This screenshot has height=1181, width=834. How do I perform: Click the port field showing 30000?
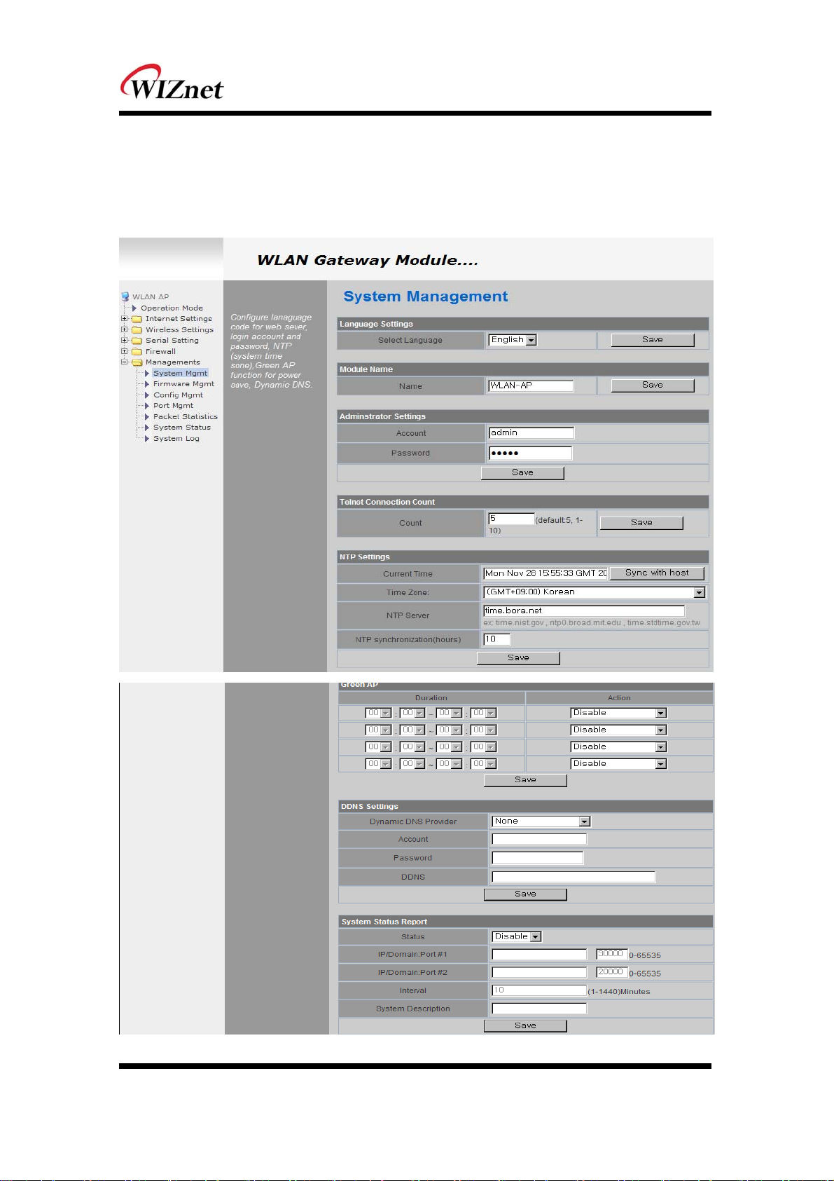click(x=611, y=954)
